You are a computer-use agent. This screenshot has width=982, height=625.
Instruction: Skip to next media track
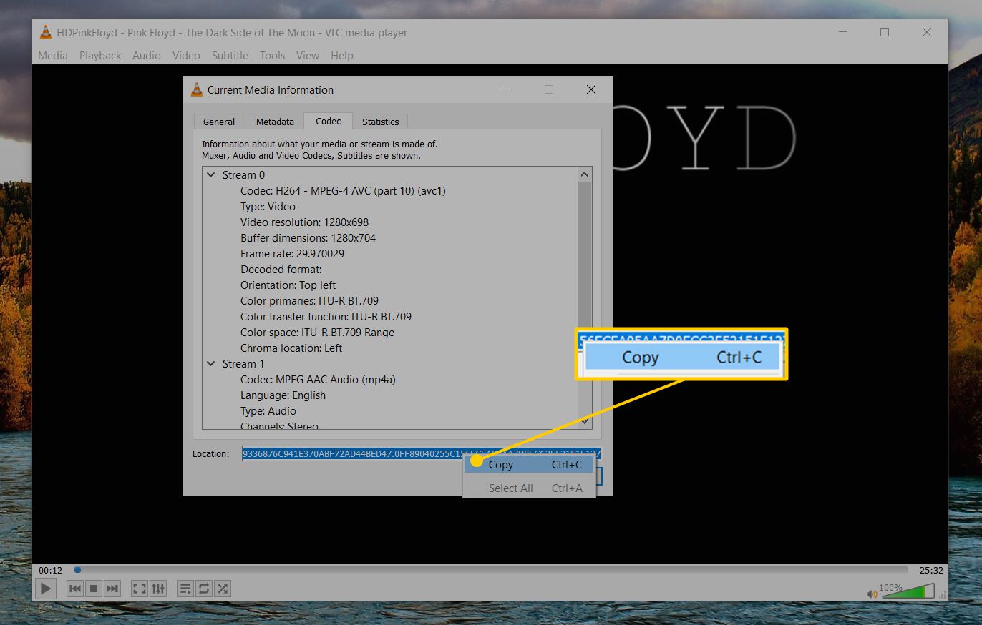point(112,589)
